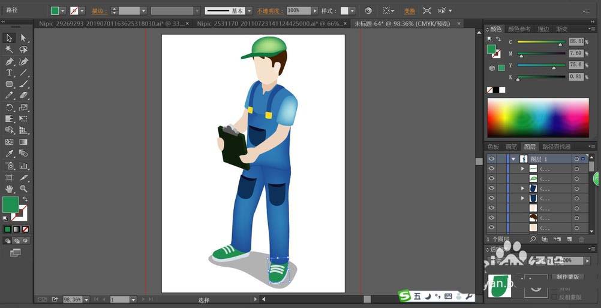Select the Curvature pen tool beside Pen
Screen dimensions: 601x308
click(23, 62)
